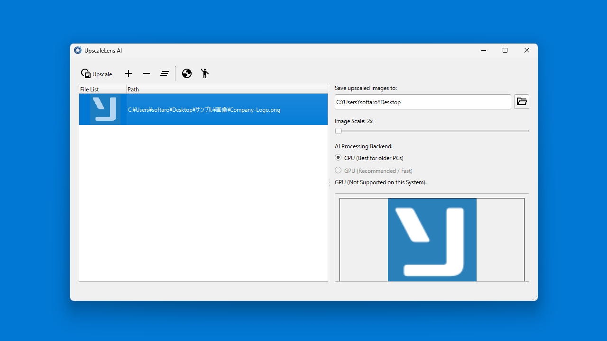Click the large logo preview image

click(x=432, y=240)
